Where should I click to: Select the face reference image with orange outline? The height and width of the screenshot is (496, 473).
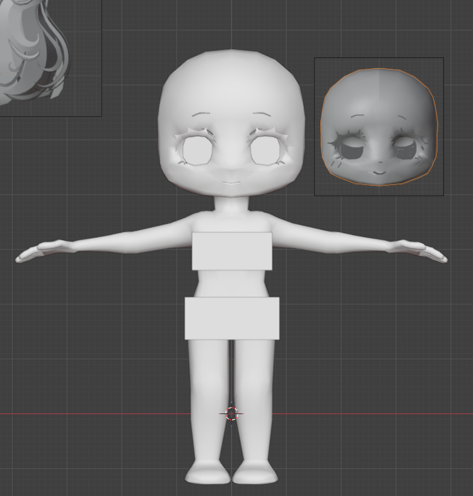(379, 127)
